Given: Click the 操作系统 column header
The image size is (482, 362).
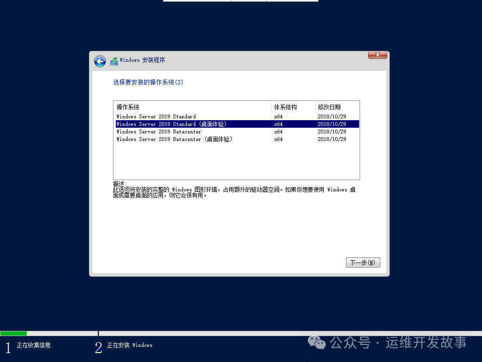Looking at the screenshot, I should tap(127, 107).
